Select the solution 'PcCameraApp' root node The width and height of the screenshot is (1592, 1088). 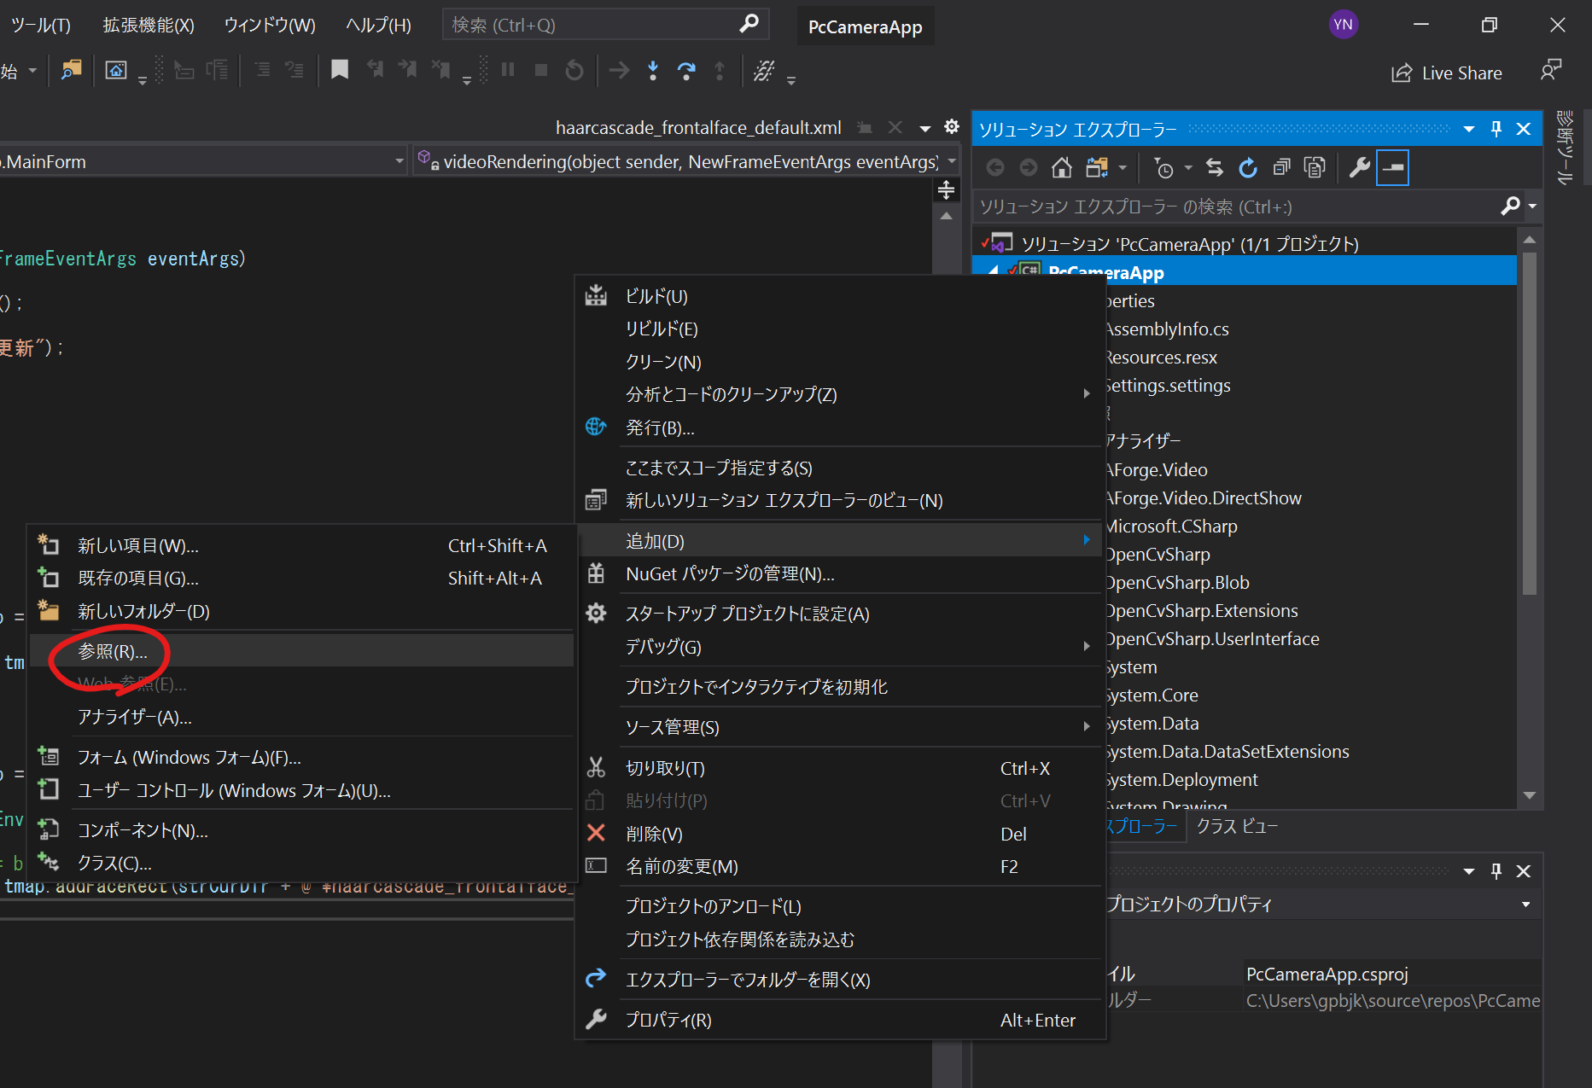coord(1190,244)
